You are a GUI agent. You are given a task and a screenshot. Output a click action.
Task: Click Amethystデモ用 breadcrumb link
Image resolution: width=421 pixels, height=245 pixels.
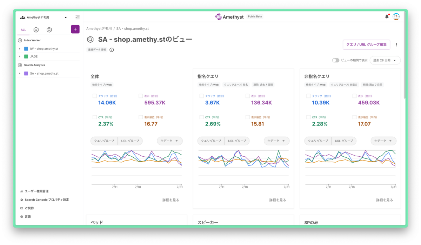pyautogui.click(x=99, y=28)
